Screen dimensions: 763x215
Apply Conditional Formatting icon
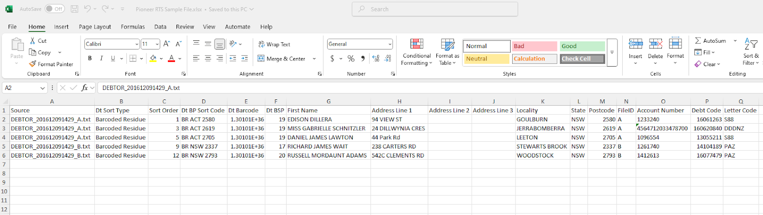(x=417, y=44)
